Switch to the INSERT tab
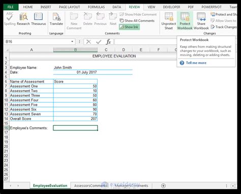241x194 pixels. 46,7
